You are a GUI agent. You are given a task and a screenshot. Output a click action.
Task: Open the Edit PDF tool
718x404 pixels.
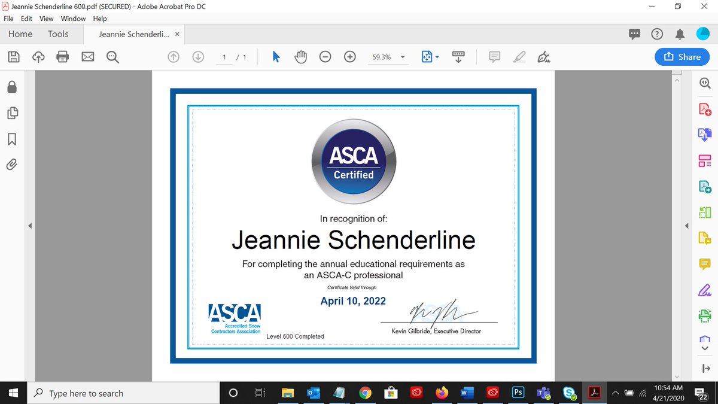point(705,160)
